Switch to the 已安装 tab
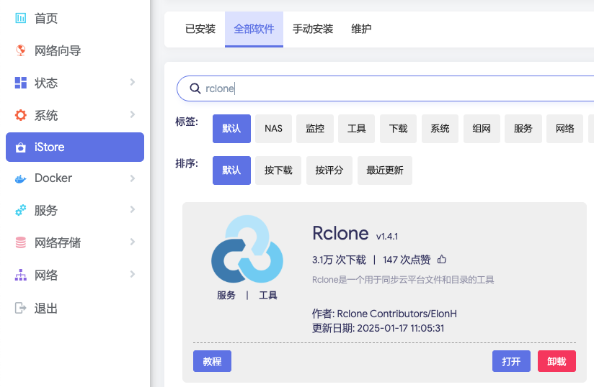 pos(200,29)
